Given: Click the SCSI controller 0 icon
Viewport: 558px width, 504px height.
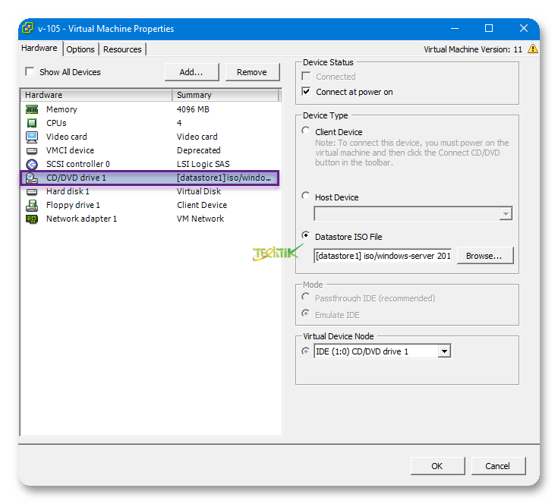Looking at the screenshot, I should (32, 164).
